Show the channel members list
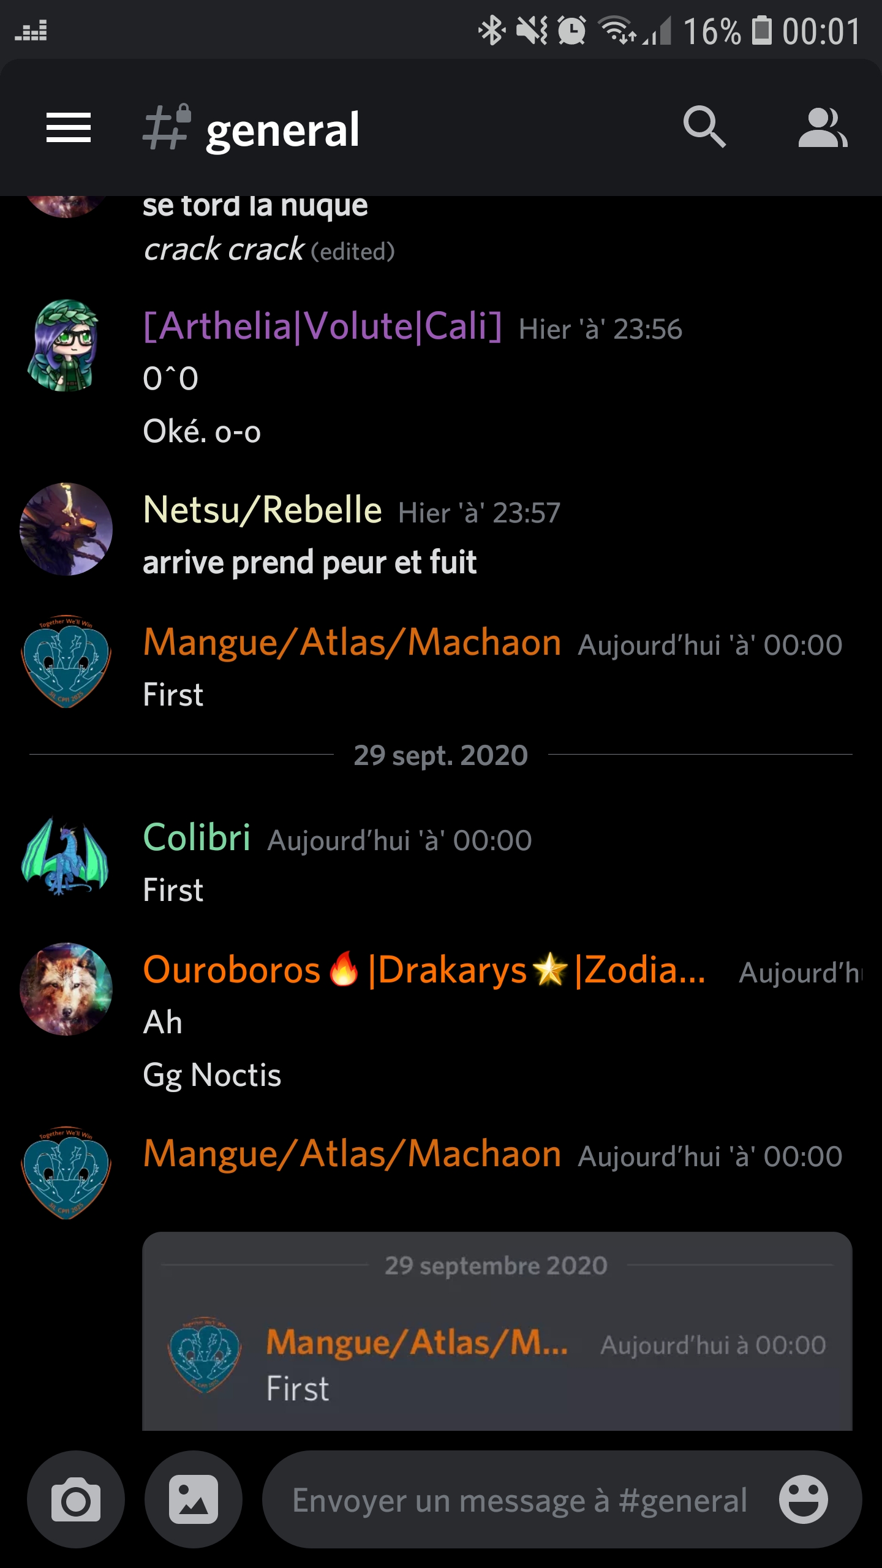This screenshot has width=882, height=1568. pos(823,128)
